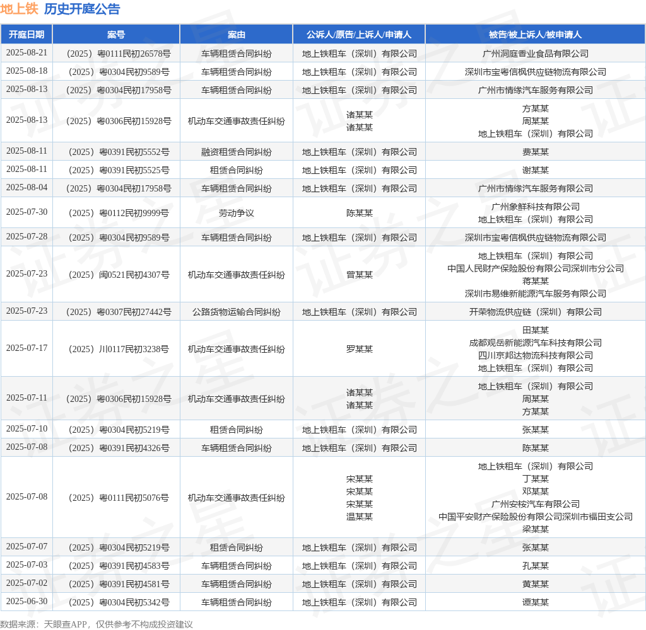Click the date 2025-07-17
Image resolution: width=646 pixels, height=630 pixels.
[x=26, y=348]
